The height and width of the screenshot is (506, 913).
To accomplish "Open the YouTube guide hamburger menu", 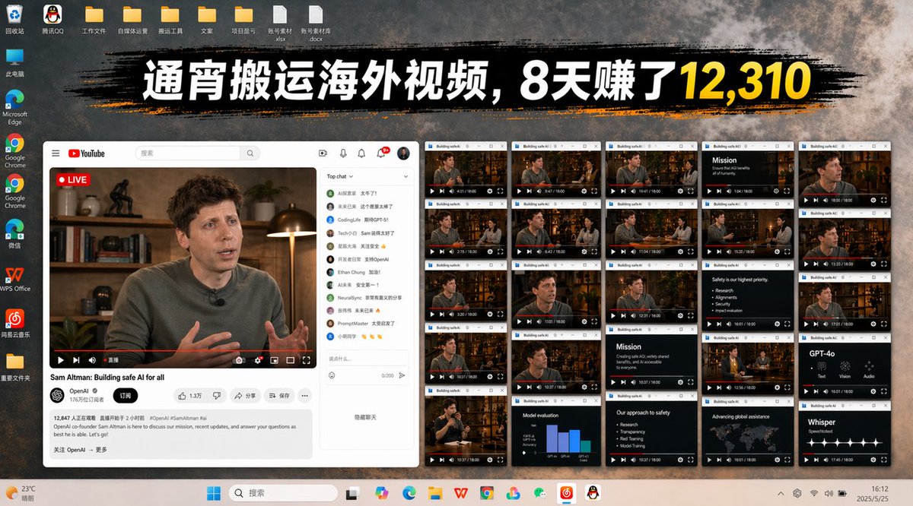I will (x=56, y=153).
